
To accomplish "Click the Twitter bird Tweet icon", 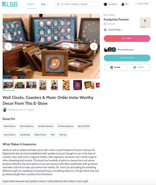I will [135, 67].
